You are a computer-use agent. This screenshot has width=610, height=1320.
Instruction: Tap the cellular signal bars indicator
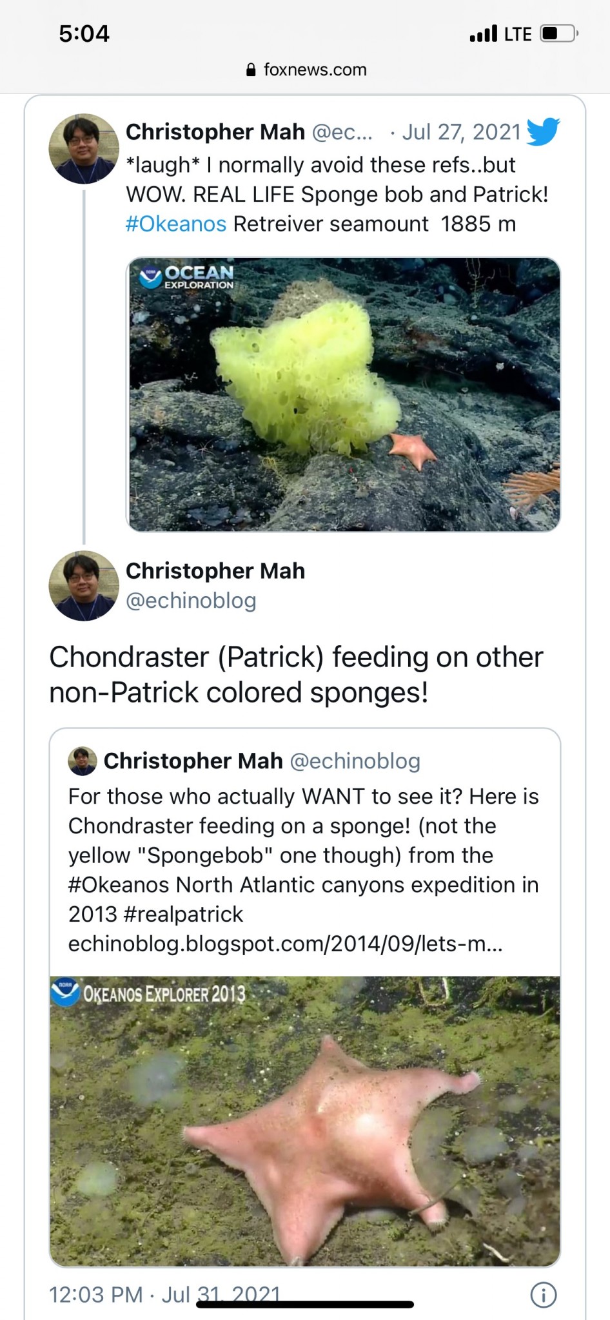click(x=484, y=34)
